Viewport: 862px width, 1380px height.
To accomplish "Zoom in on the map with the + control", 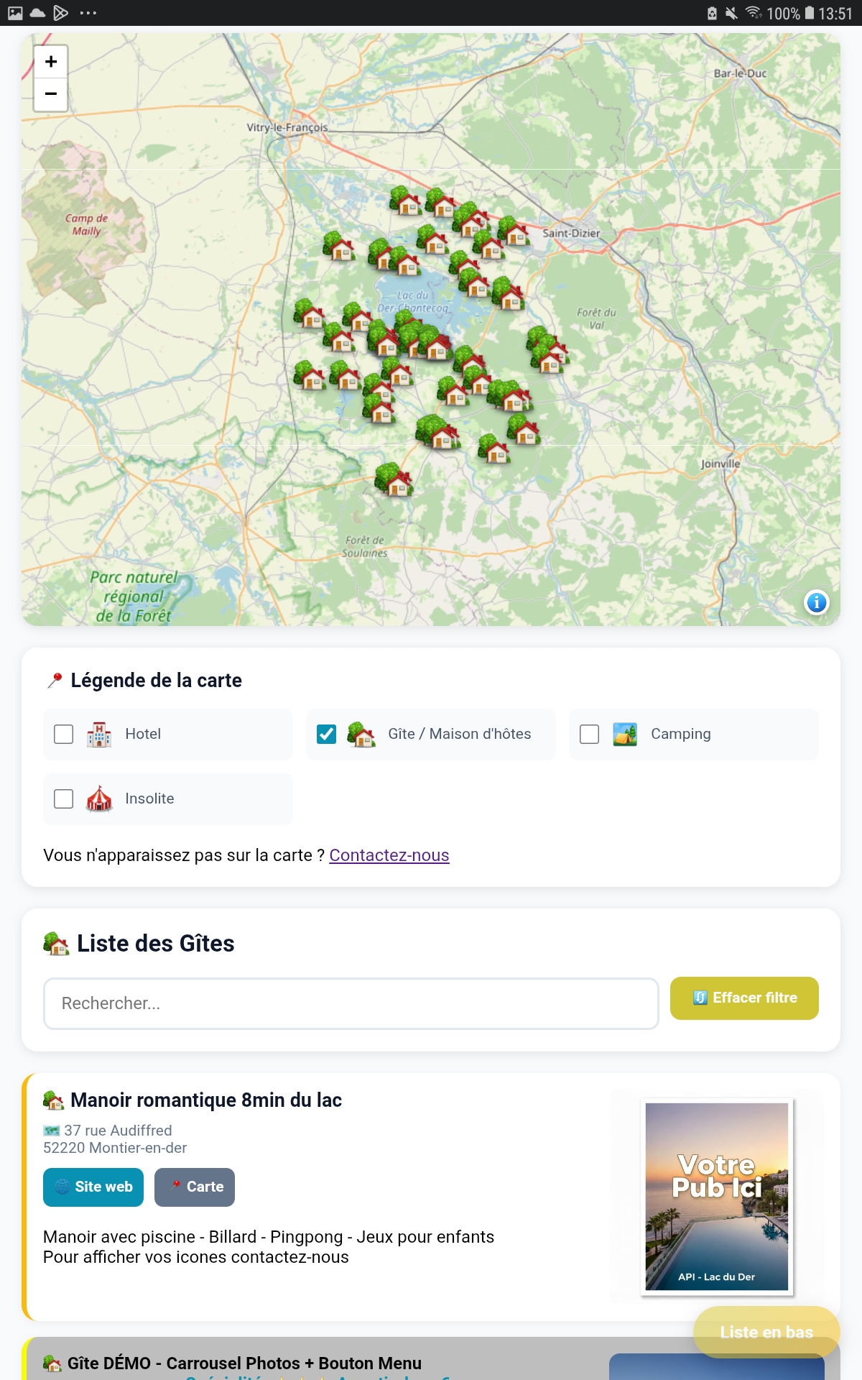I will tap(50, 61).
